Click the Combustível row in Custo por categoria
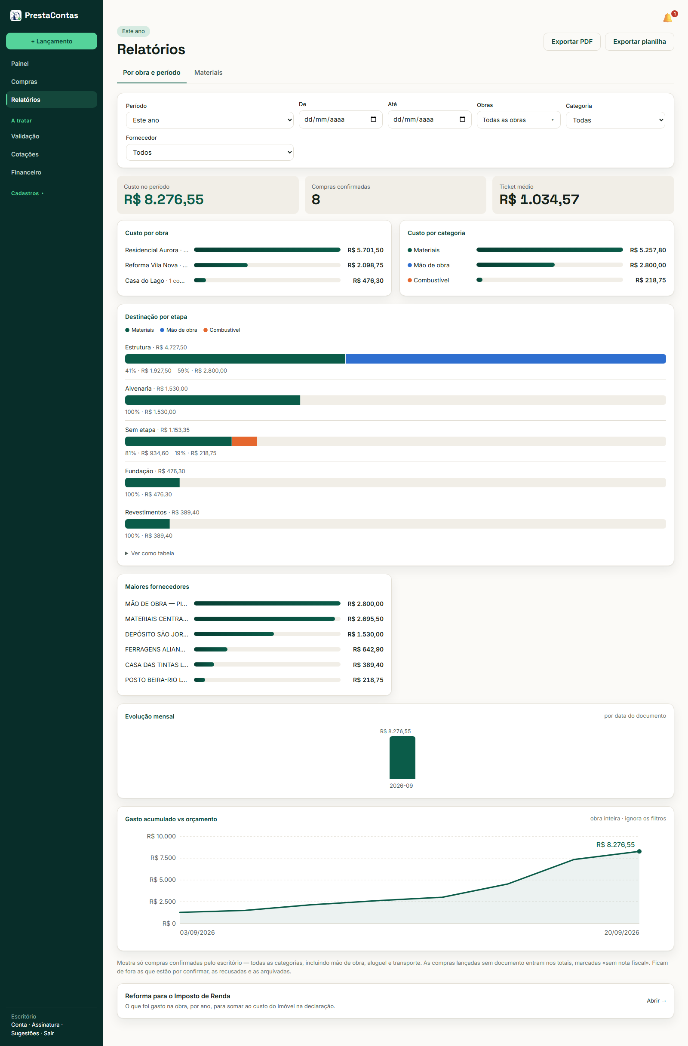The image size is (688, 1046). (536, 280)
